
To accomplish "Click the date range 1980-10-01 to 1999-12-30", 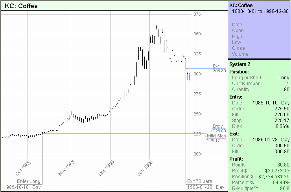I will coord(260,11).
